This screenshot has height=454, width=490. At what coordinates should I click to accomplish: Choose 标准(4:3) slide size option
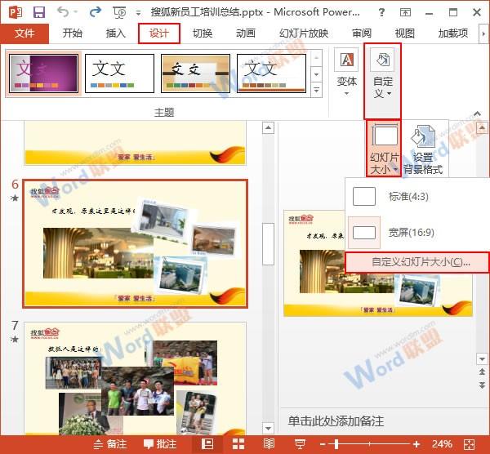coord(408,197)
